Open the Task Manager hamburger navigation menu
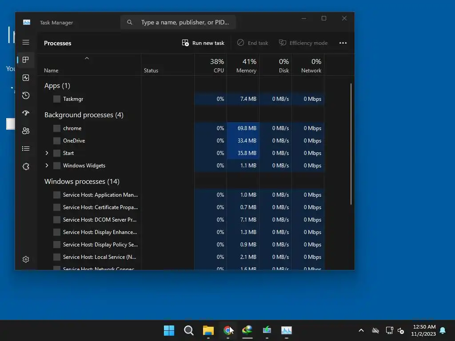Screen dimensions: 455x341 click(26, 42)
